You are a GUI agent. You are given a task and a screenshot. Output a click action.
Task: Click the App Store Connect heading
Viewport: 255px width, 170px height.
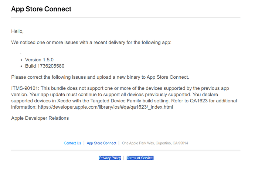pyautogui.click(x=41, y=9)
